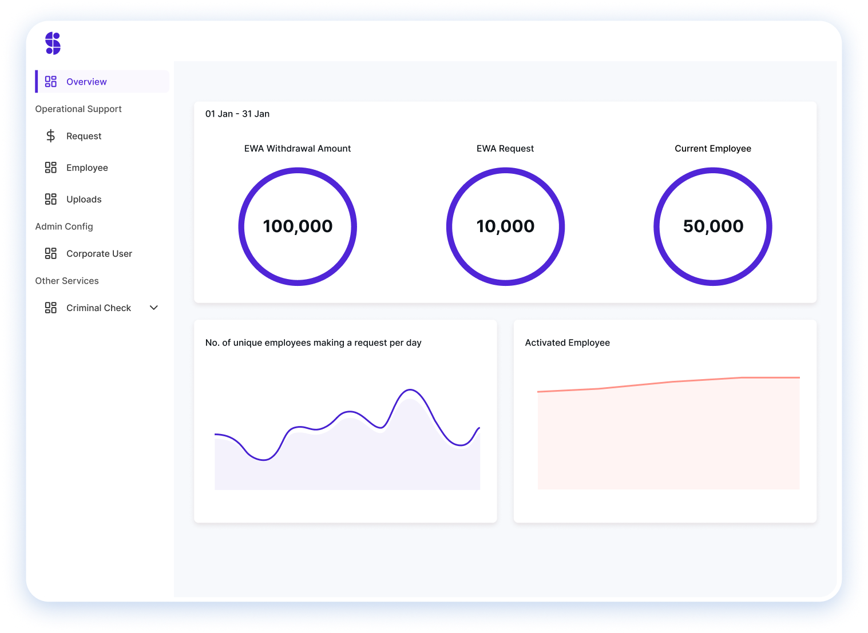Screen dimensions: 868x633
Task: Click the purple S logo icon
Action: pyautogui.click(x=53, y=43)
